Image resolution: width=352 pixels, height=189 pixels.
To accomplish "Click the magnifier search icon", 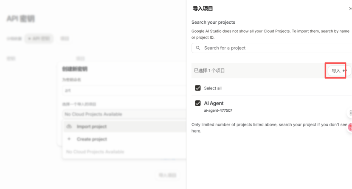I will 198,48.
